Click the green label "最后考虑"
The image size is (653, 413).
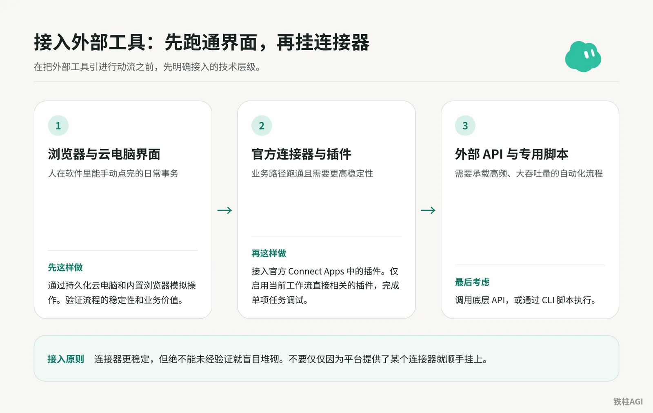[472, 282]
